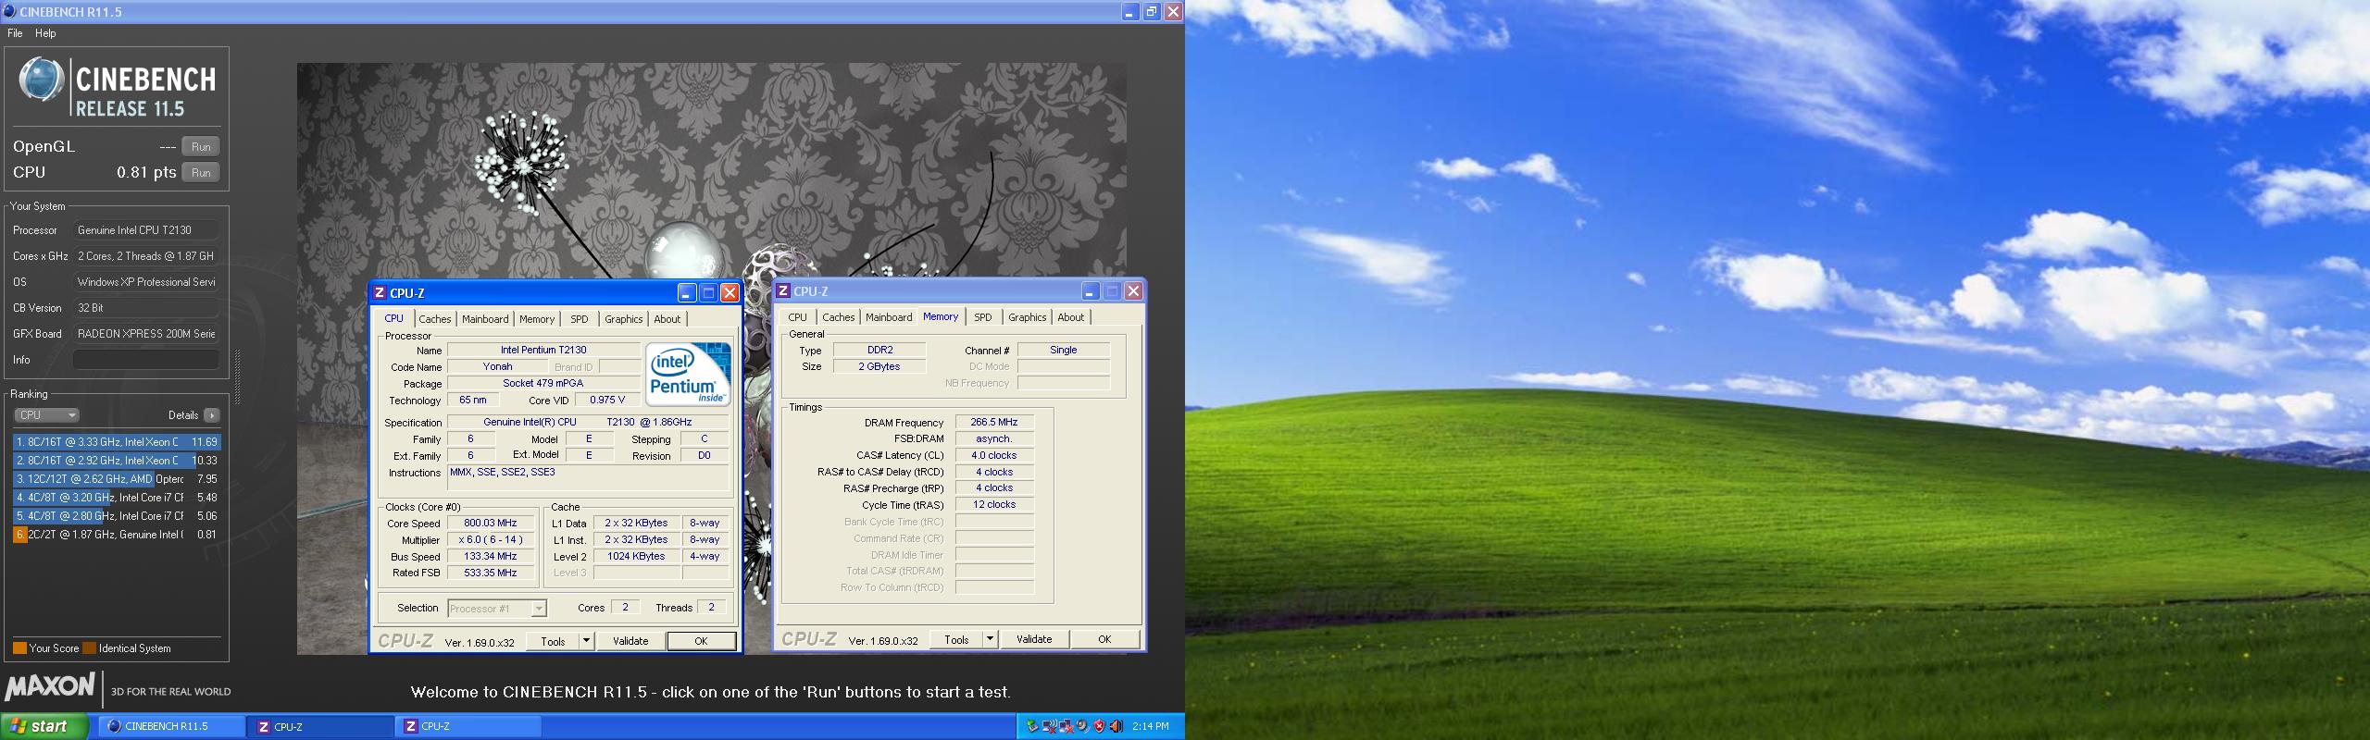Switch to Memory tab in left CPU-Z window
2370x740 pixels.
coord(537,319)
